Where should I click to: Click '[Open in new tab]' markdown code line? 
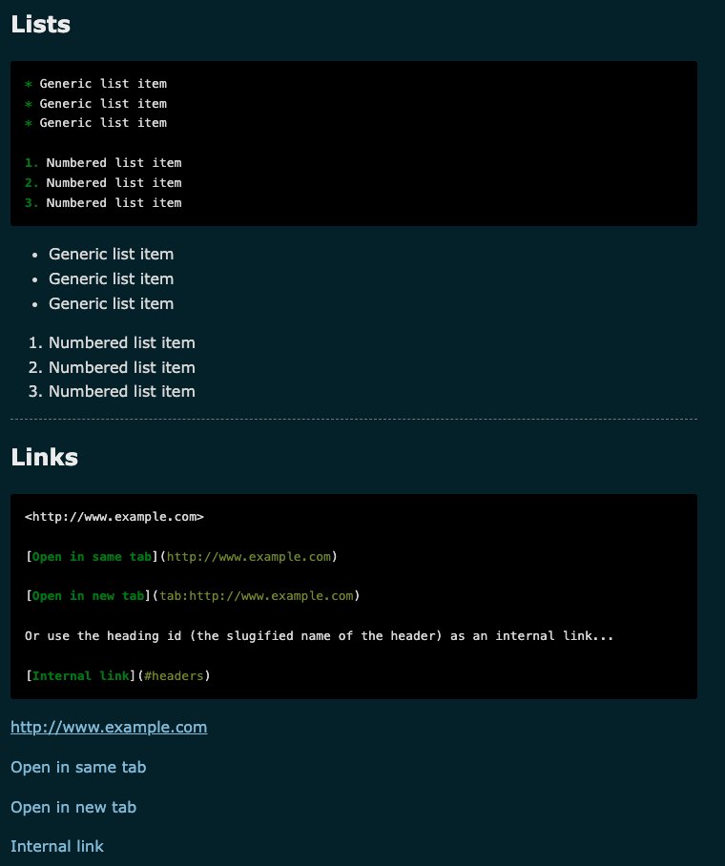click(x=191, y=596)
